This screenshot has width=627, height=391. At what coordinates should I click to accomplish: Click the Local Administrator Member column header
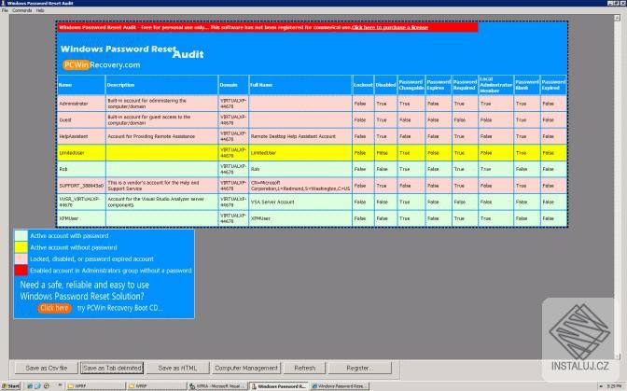[x=495, y=85]
